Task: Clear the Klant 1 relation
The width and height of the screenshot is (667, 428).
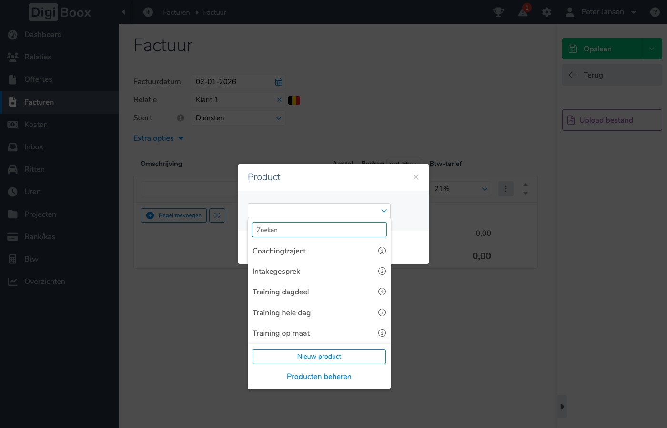Action: point(279,100)
